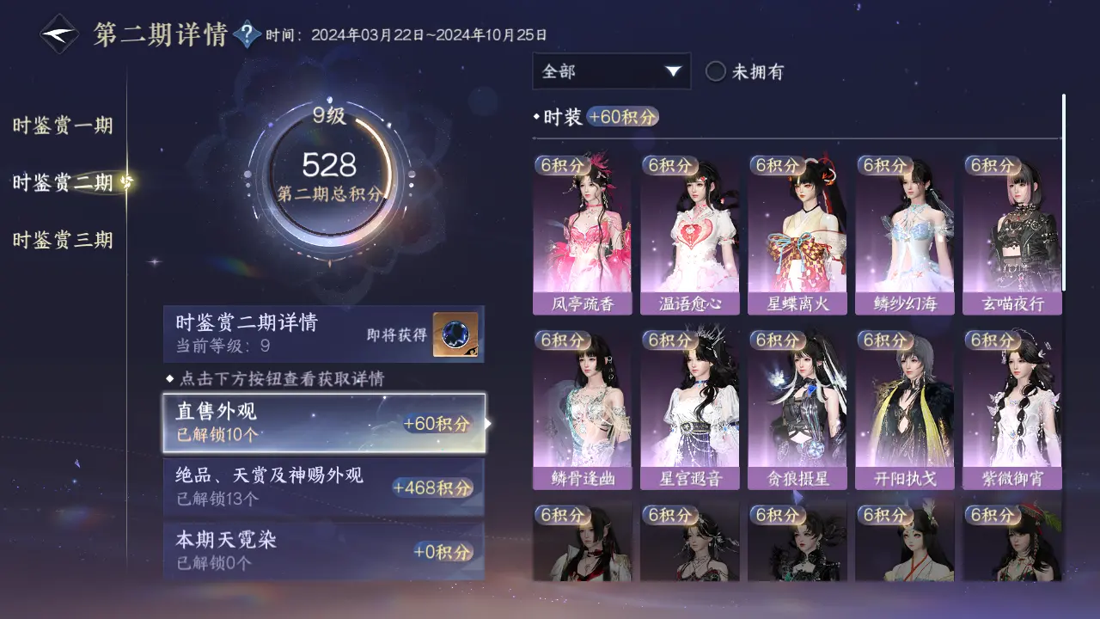The width and height of the screenshot is (1100, 619).
Task: Open the 开阳执戈 outfit card
Action: click(x=905, y=409)
